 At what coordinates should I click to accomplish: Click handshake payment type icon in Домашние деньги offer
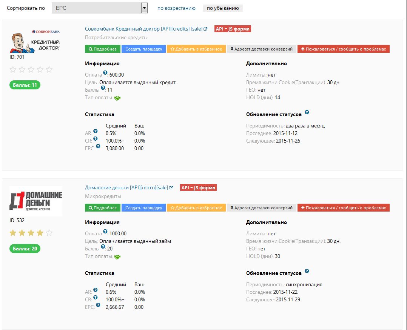[x=117, y=256]
